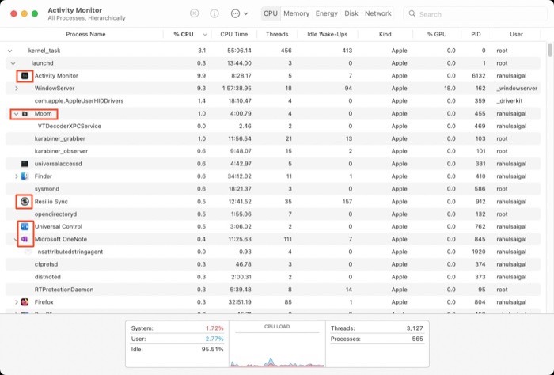
Task: Click the _driverkit user cell
Action: tap(509, 101)
